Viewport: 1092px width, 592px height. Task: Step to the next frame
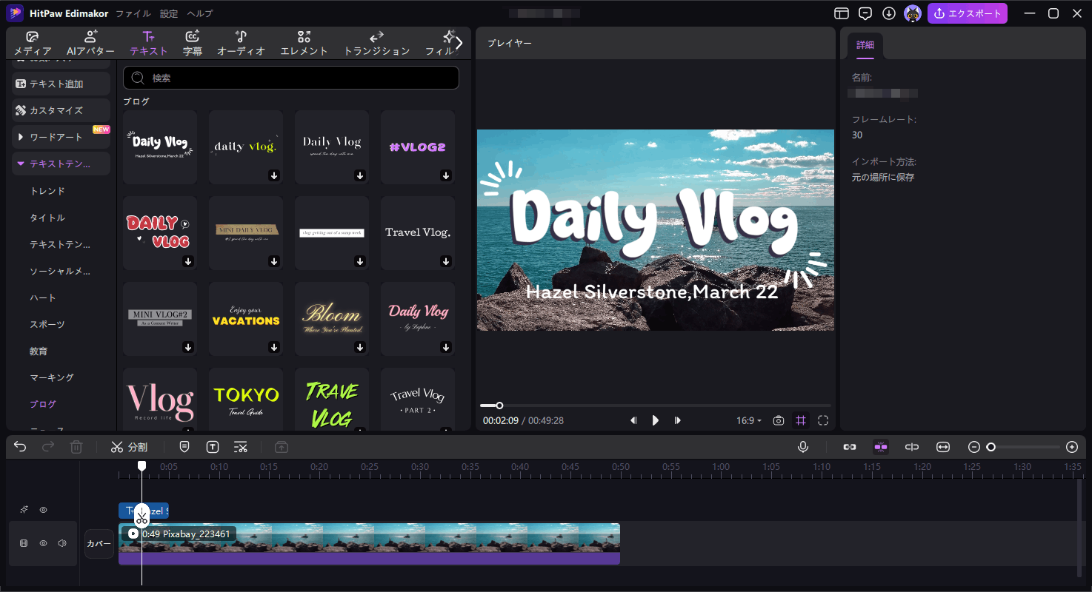coord(677,420)
